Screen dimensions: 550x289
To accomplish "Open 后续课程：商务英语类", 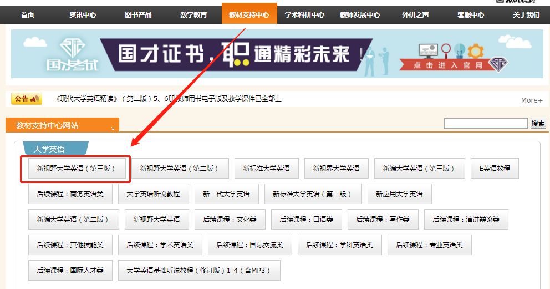I will (x=70, y=194).
